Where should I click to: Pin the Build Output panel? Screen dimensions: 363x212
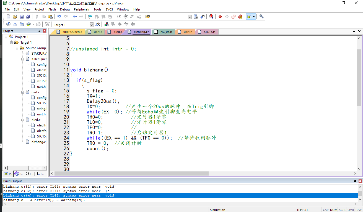tap(355, 181)
